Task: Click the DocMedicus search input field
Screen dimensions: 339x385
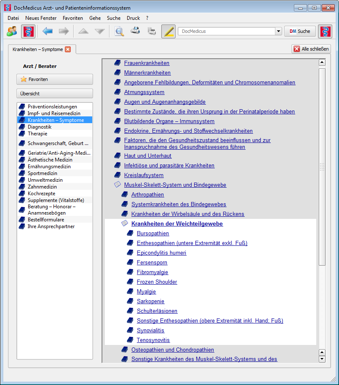Action: pos(227,31)
